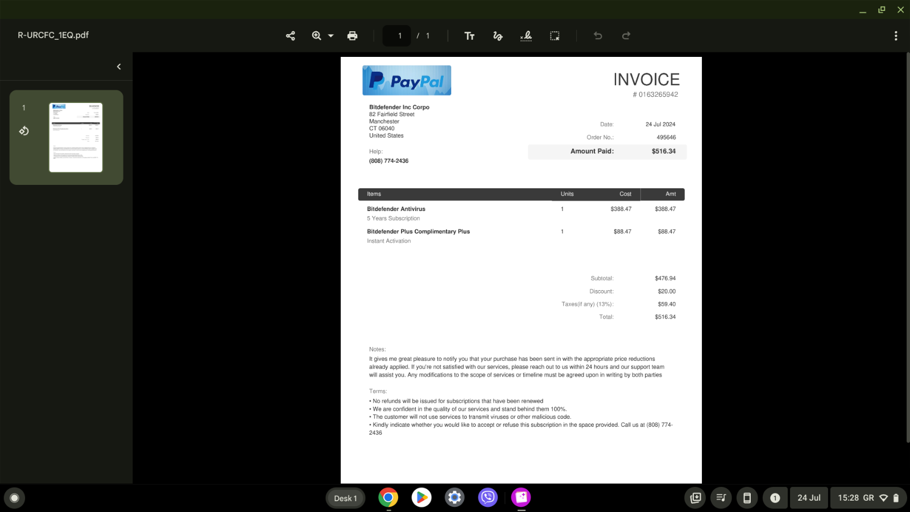The height and width of the screenshot is (512, 910).
Task: Click the vertical scrollbar of the document
Action: click(907, 247)
